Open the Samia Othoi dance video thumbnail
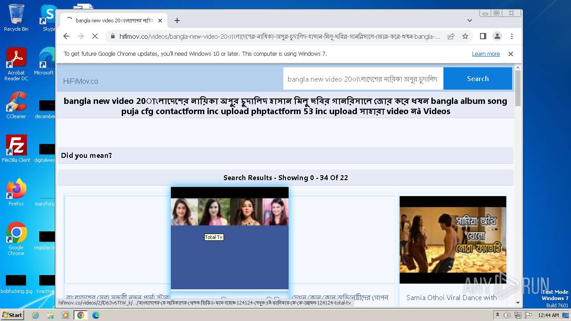This screenshot has height=321, width=571. [453, 240]
